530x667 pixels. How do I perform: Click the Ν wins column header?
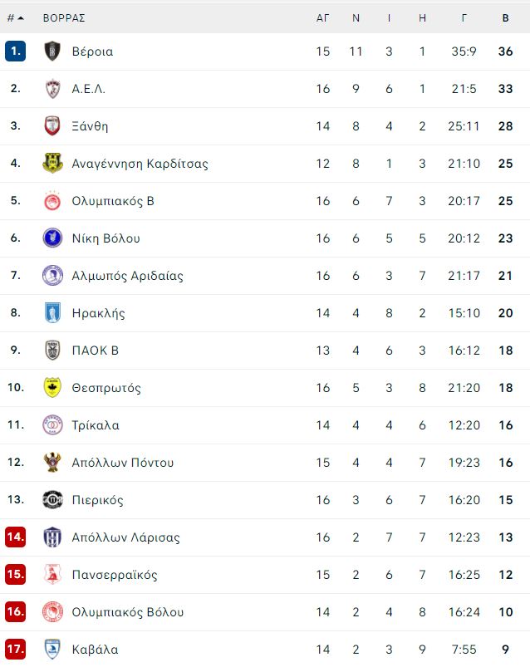point(356,18)
